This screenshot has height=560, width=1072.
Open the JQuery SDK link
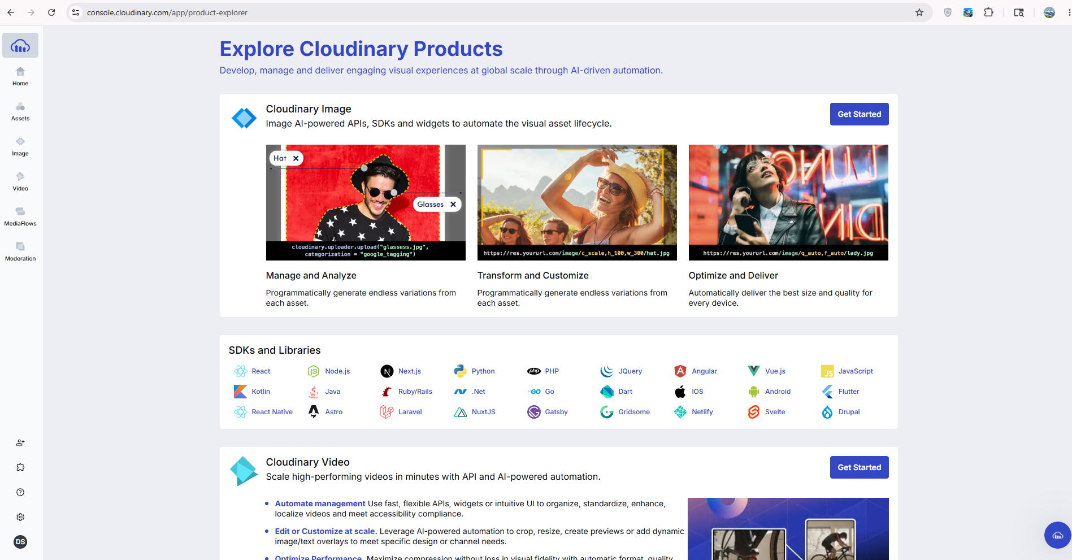630,371
